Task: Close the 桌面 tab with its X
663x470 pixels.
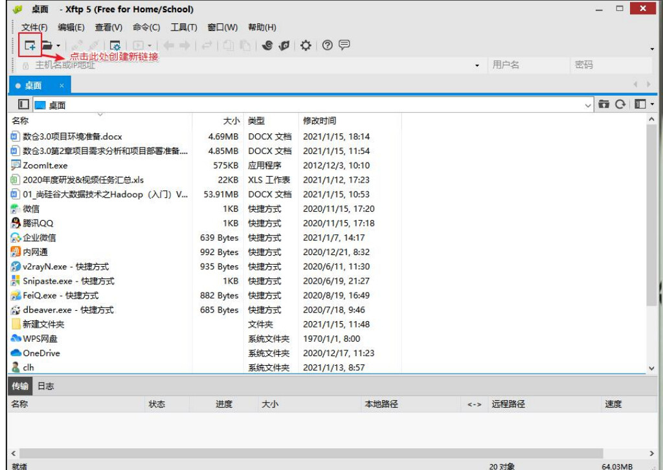Action: tap(62, 86)
